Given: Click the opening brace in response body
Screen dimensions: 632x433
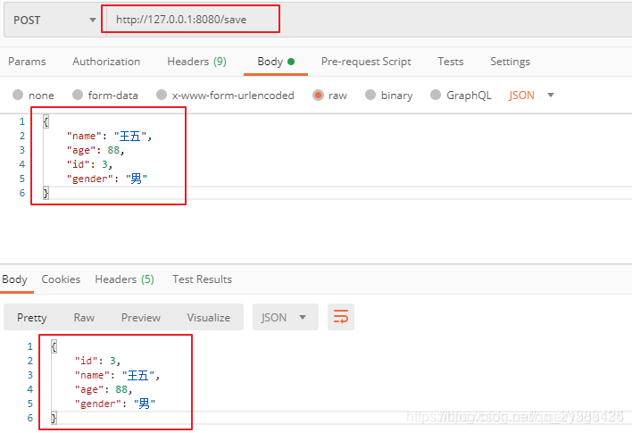Looking at the screenshot, I should pyautogui.click(x=54, y=346).
